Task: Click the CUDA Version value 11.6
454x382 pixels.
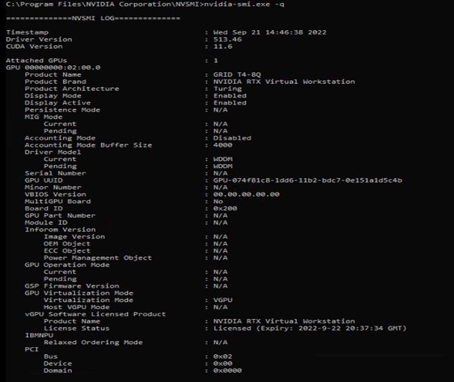Action: click(x=223, y=46)
